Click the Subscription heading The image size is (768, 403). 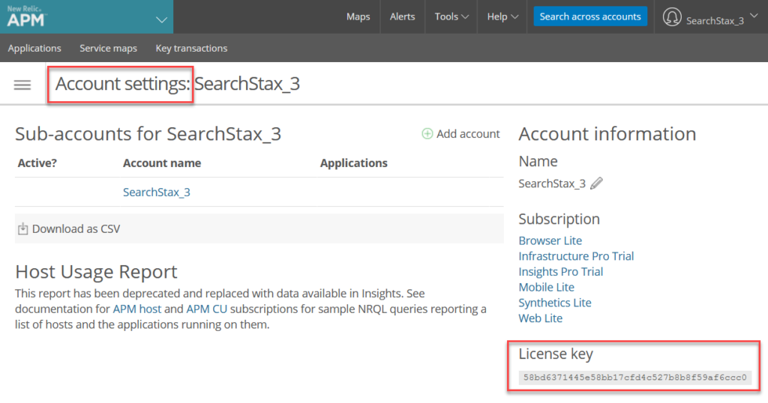(x=559, y=219)
